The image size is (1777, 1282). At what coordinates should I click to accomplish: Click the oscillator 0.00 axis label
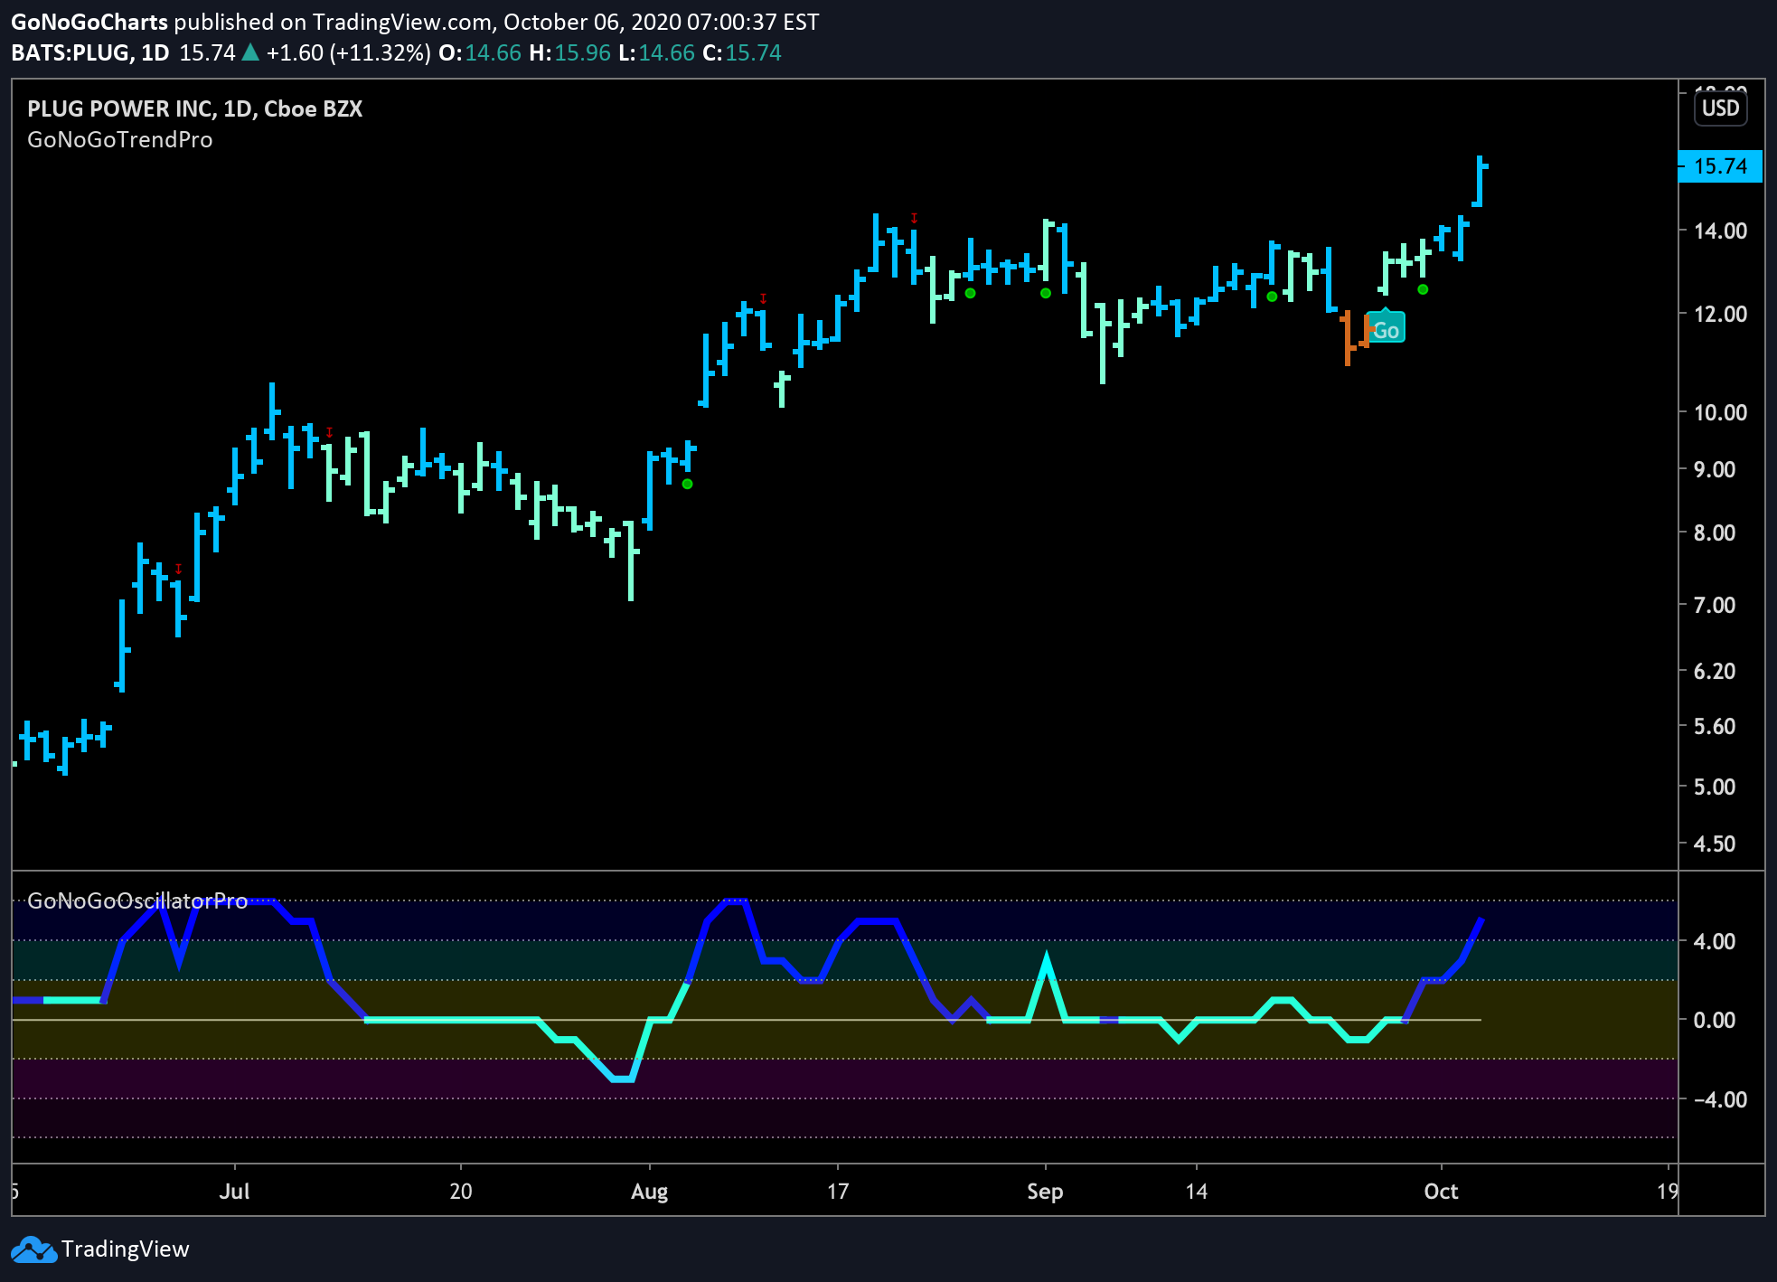pyautogui.click(x=1715, y=1020)
